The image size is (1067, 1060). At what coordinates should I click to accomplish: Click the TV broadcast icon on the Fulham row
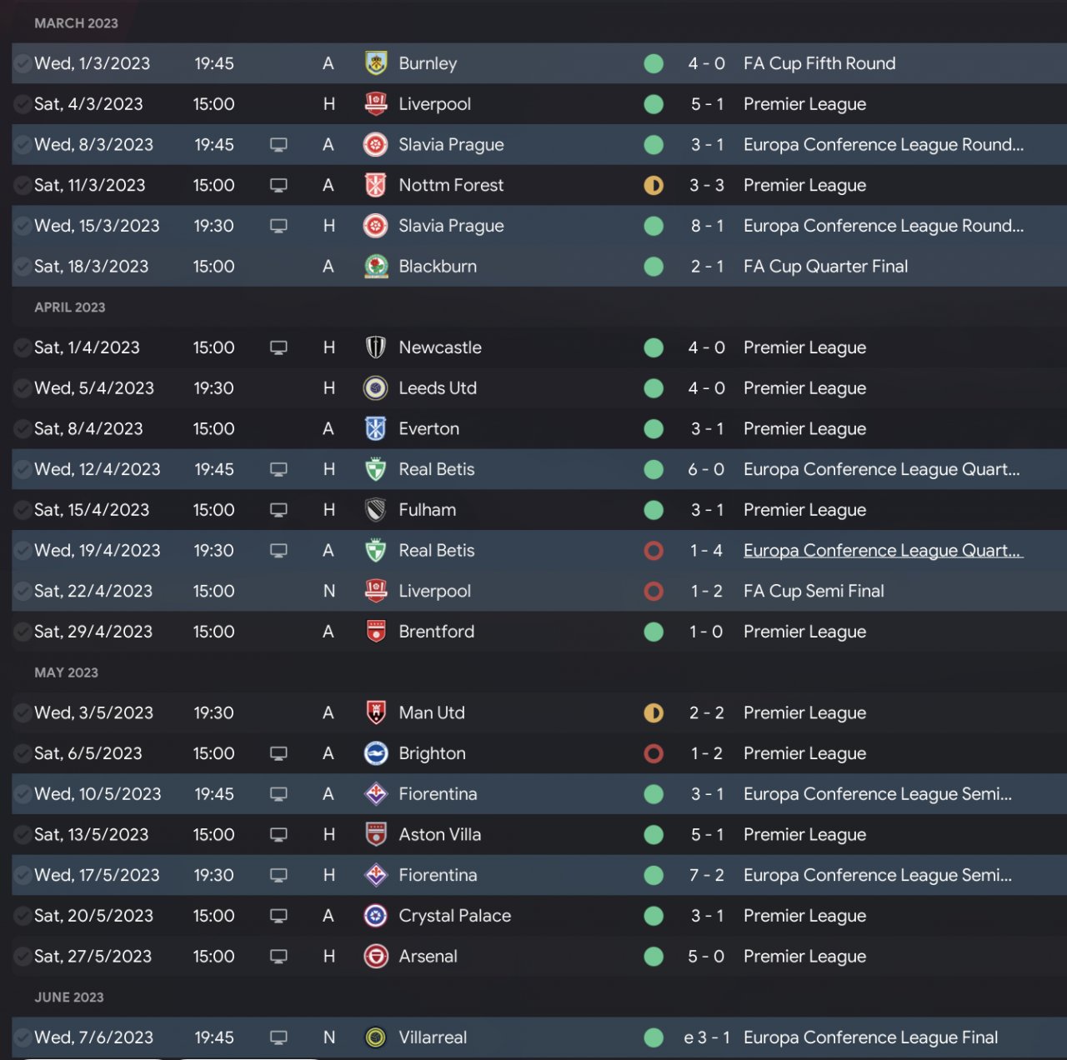click(278, 510)
